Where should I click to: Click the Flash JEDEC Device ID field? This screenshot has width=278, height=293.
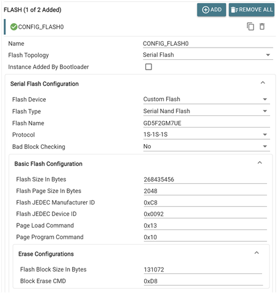click(205, 214)
